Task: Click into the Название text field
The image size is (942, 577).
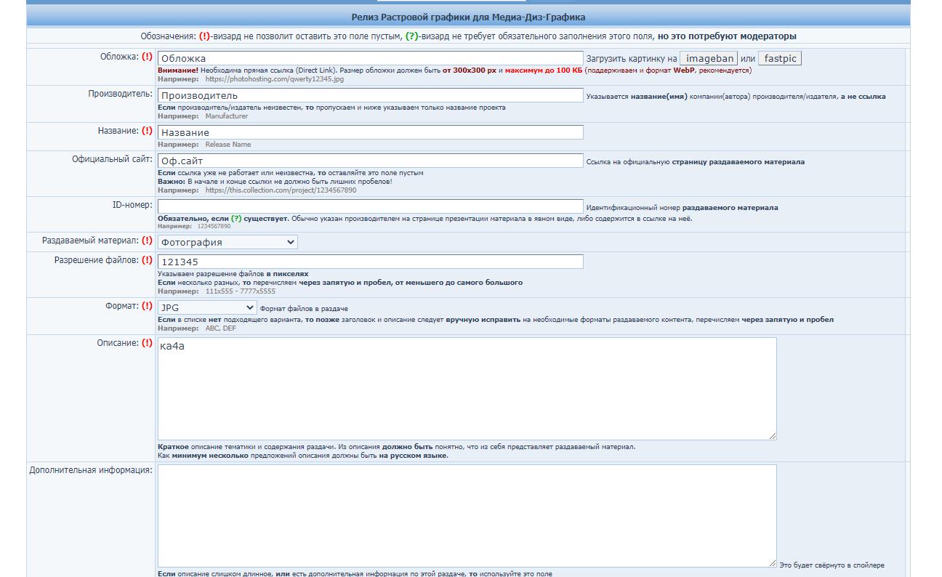Action: (370, 132)
